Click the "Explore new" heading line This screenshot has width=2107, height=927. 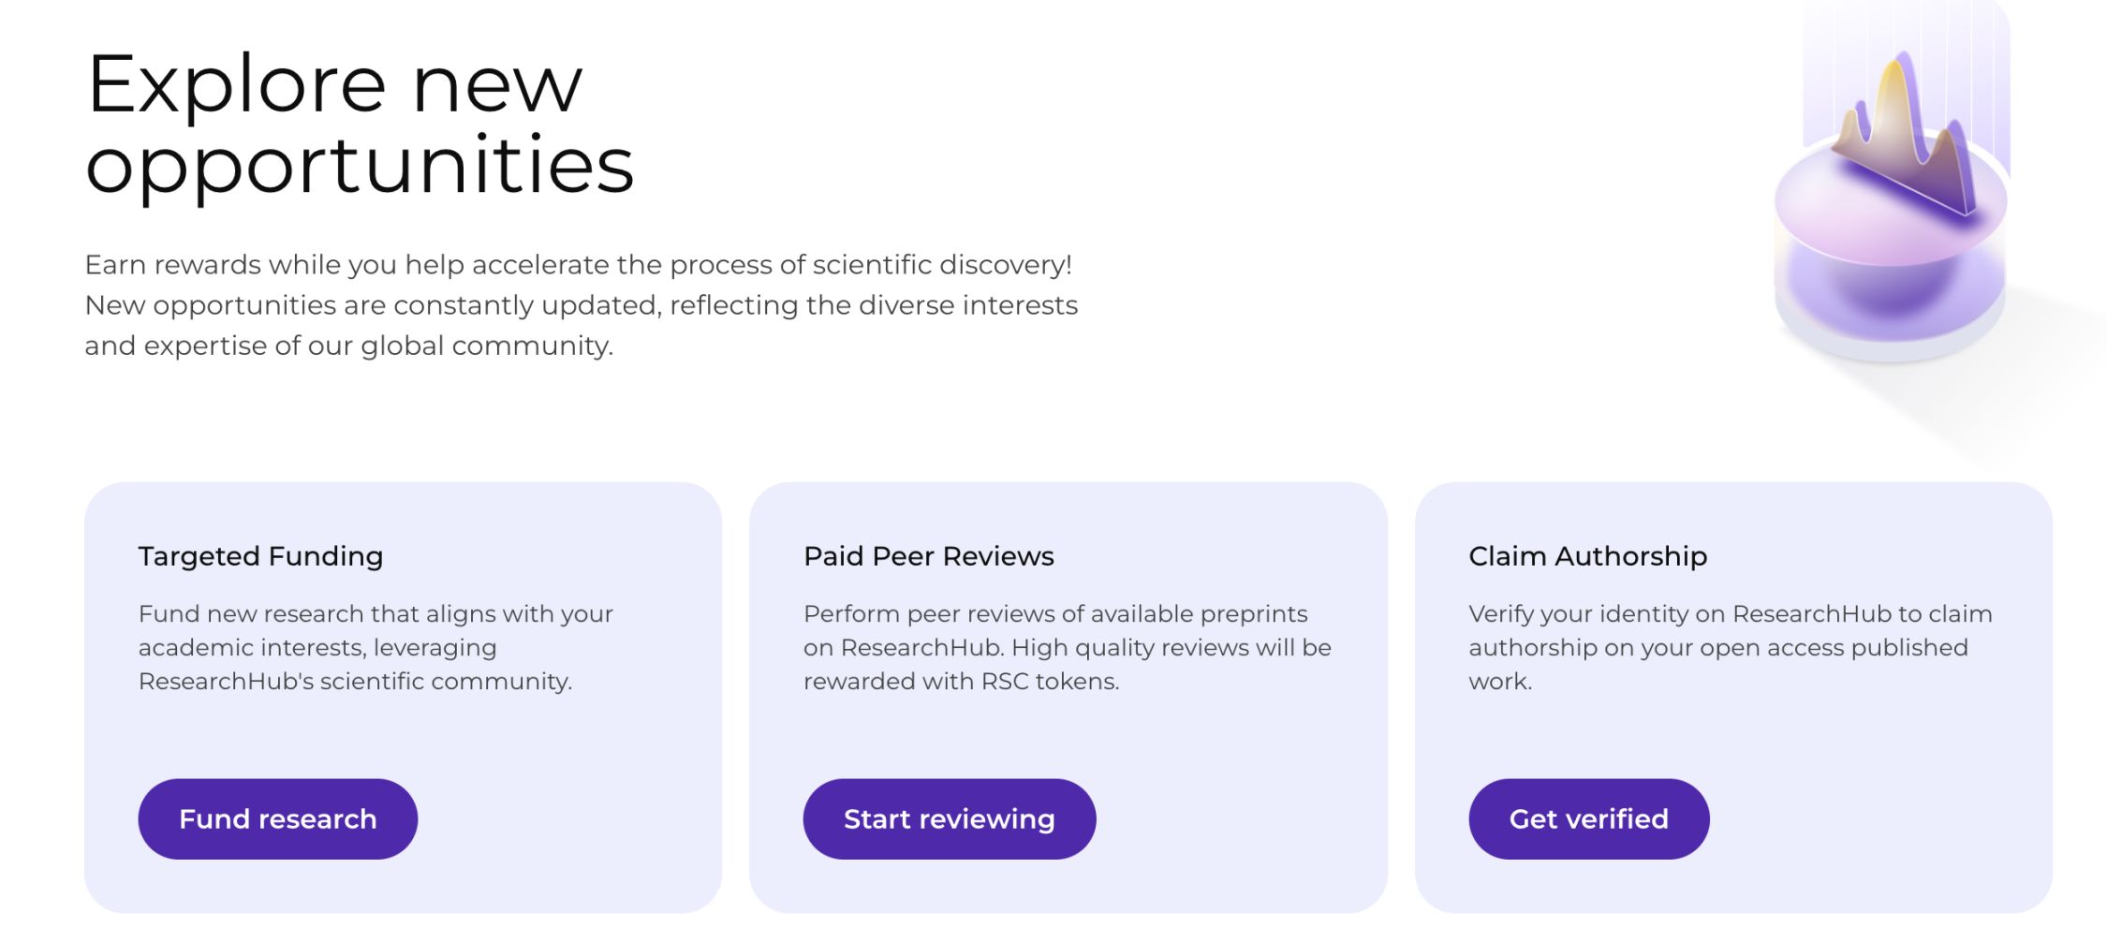(334, 84)
